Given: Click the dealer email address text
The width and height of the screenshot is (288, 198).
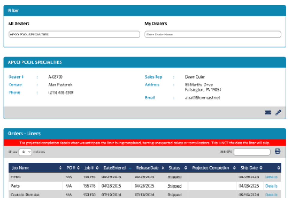Looking at the screenshot, I should tap(202, 97).
